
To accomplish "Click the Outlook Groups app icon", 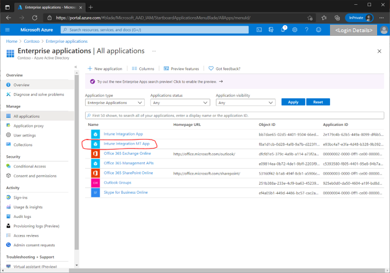I will point(95,183).
